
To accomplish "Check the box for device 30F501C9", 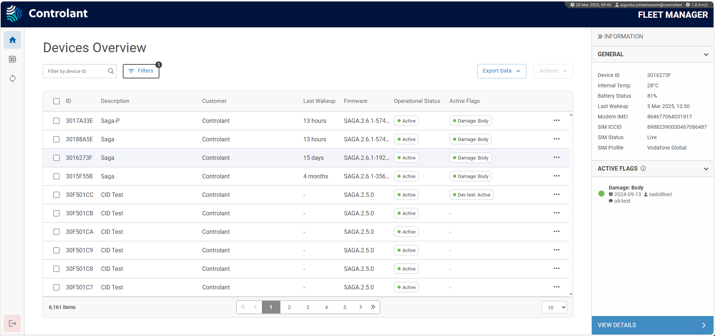I will click(56, 250).
